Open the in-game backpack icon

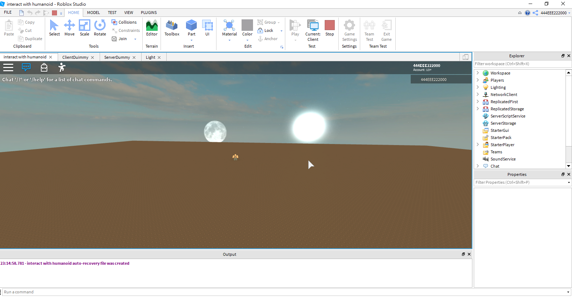click(44, 67)
